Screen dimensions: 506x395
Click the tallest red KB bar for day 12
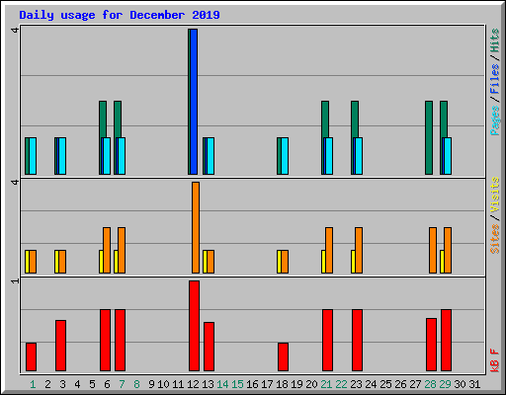[194, 326]
